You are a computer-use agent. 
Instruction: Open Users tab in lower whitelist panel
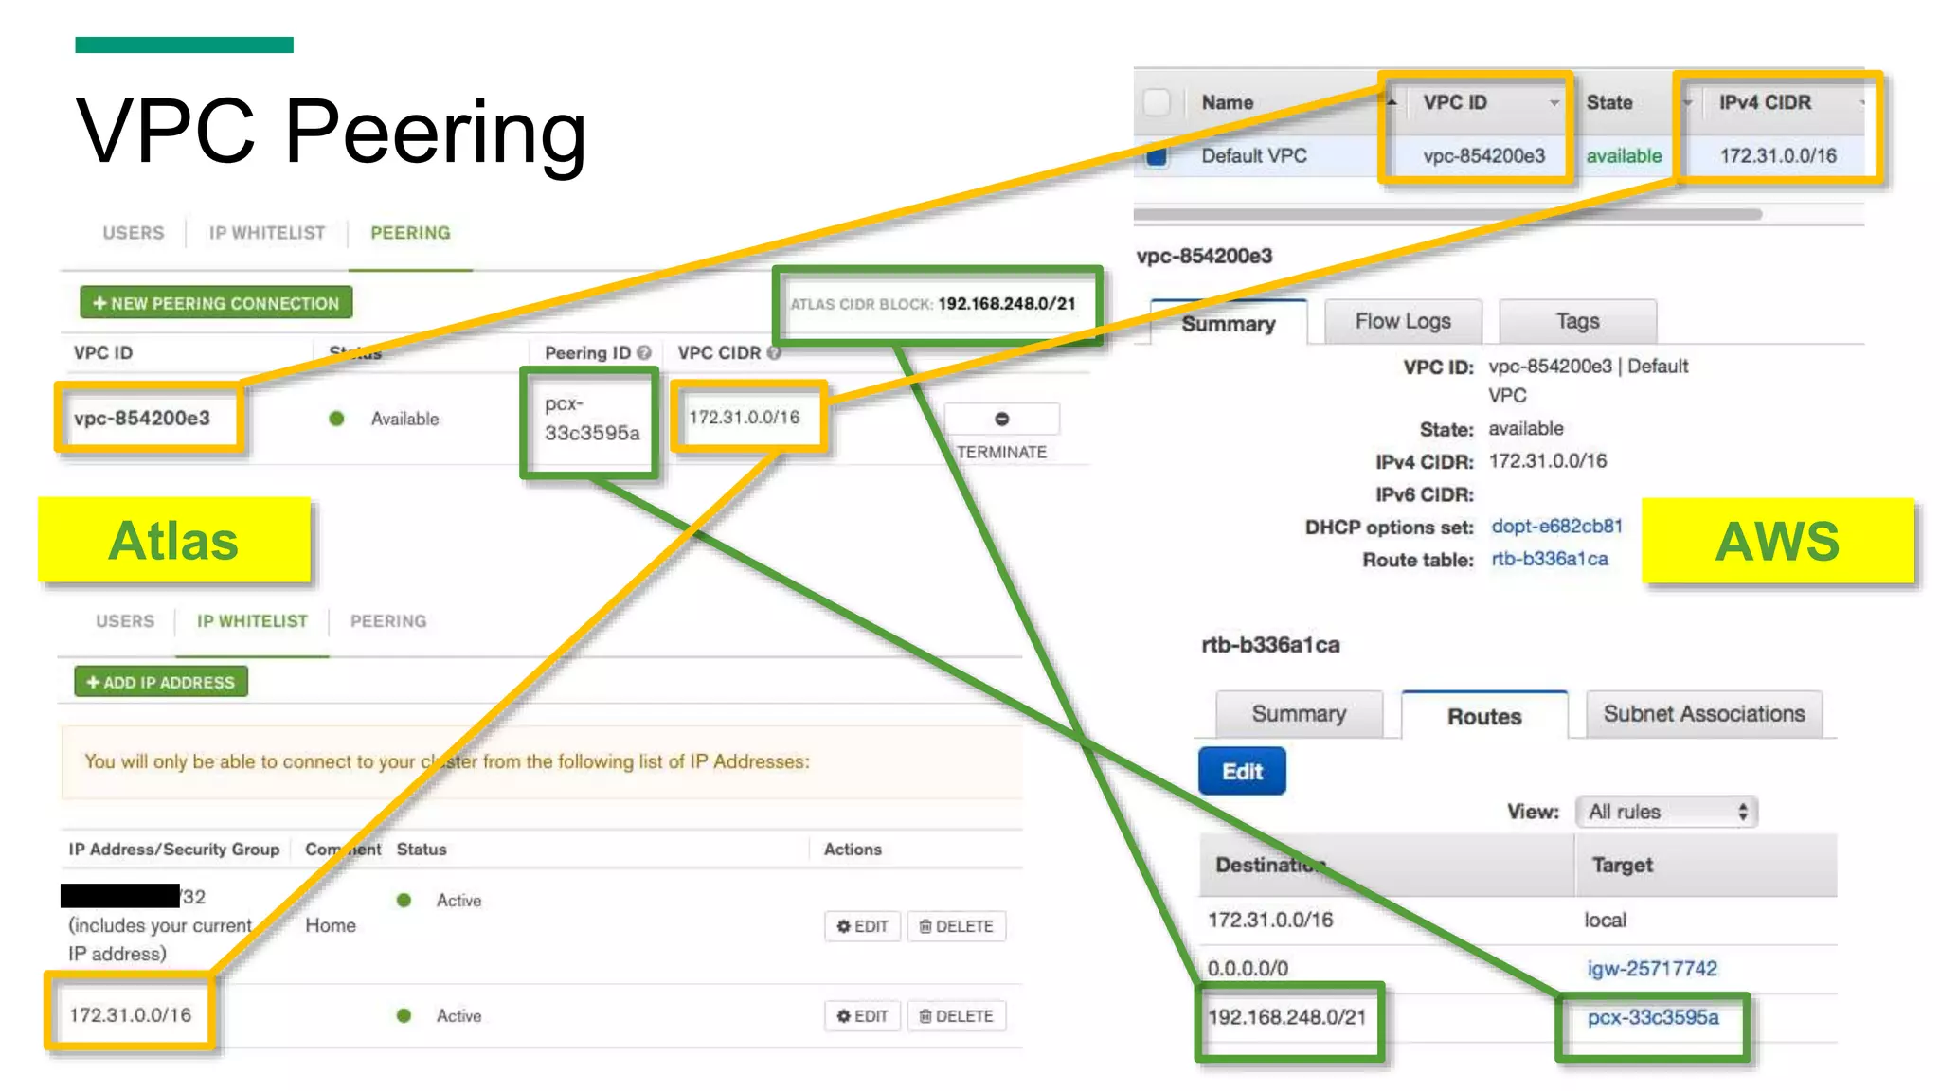click(125, 621)
